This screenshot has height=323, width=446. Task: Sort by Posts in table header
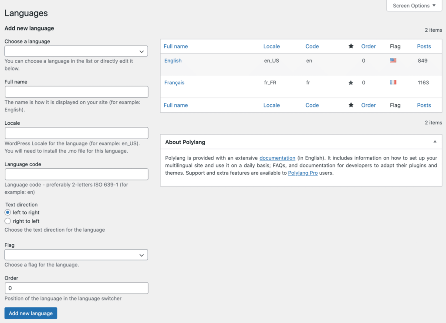[x=424, y=46]
